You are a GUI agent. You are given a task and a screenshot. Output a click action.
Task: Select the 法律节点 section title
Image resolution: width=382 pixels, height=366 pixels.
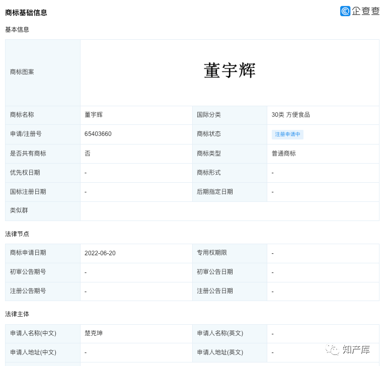[x=17, y=234]
